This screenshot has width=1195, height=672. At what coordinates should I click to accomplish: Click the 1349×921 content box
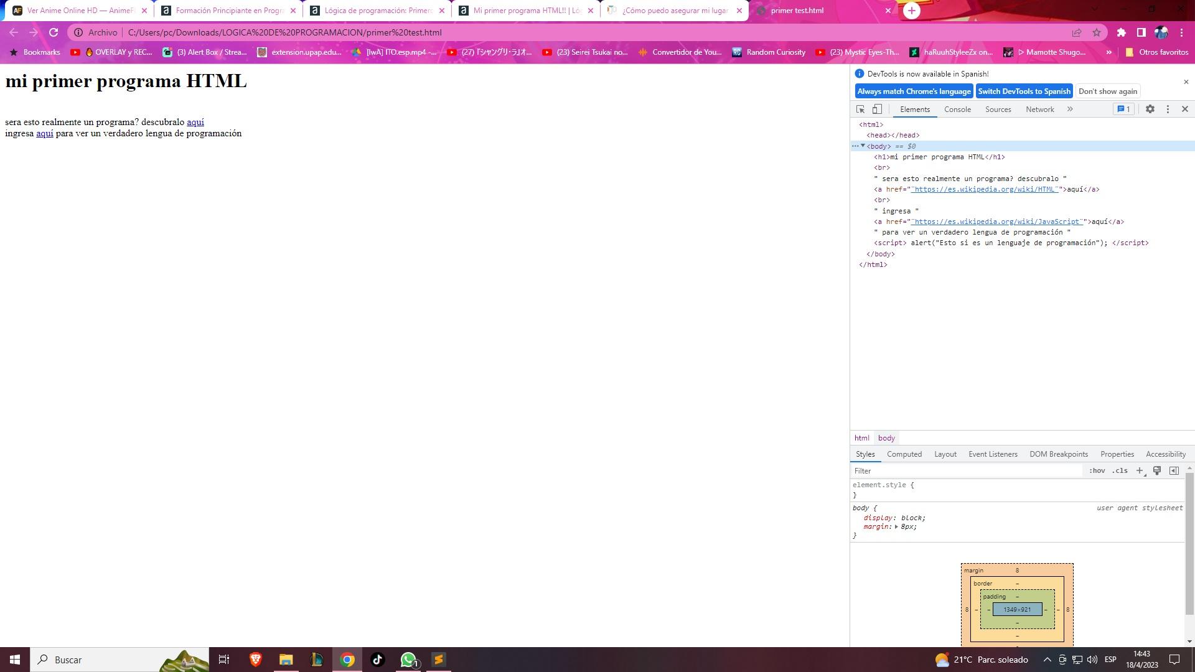click(x=1017, y=610)
